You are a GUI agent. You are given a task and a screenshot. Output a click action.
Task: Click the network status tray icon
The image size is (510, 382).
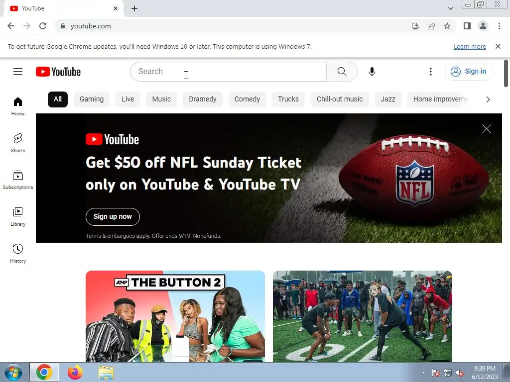click(x=448, y=373)
